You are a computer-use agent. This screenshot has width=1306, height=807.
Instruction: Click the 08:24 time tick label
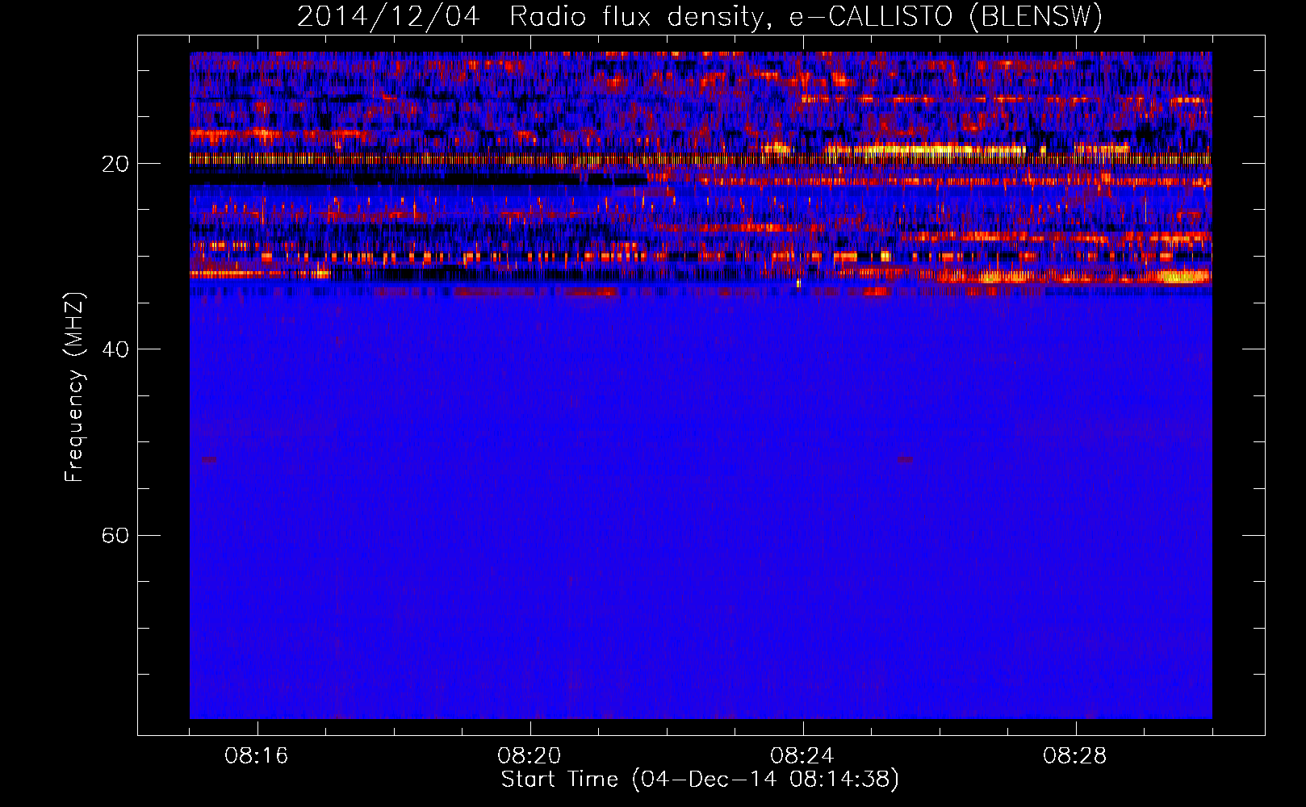tap(802, 756)
